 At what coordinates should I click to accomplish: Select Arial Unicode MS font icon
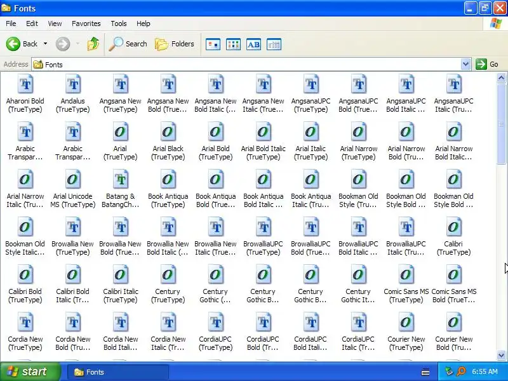point(73,180)
